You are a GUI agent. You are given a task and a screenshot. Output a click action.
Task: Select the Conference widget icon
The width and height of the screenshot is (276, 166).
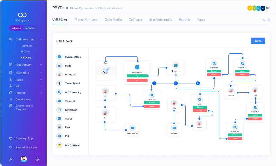click(x=59, y=110)
